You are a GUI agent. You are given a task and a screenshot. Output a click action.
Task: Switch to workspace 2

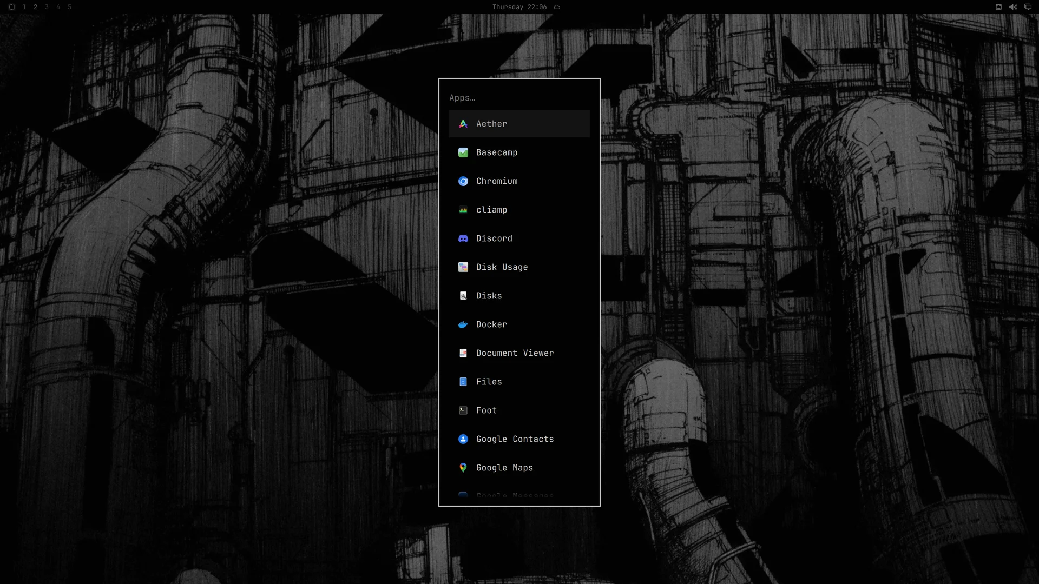coord(35,7)
